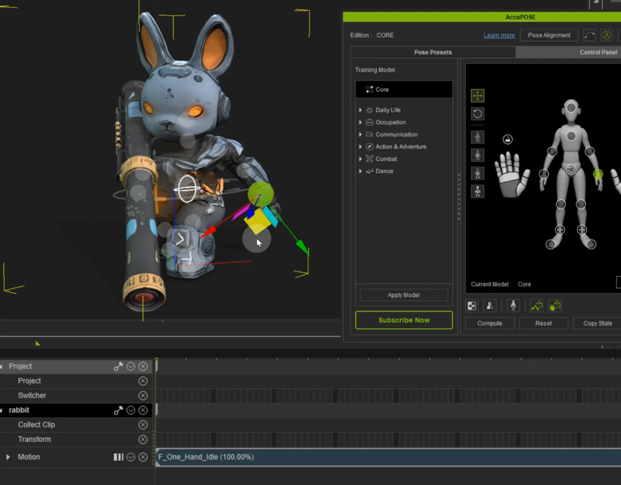The width and height of the screenshot is (621, 485).
Task: Click the Motion track bars icon
Action: [x=118, y=457]
